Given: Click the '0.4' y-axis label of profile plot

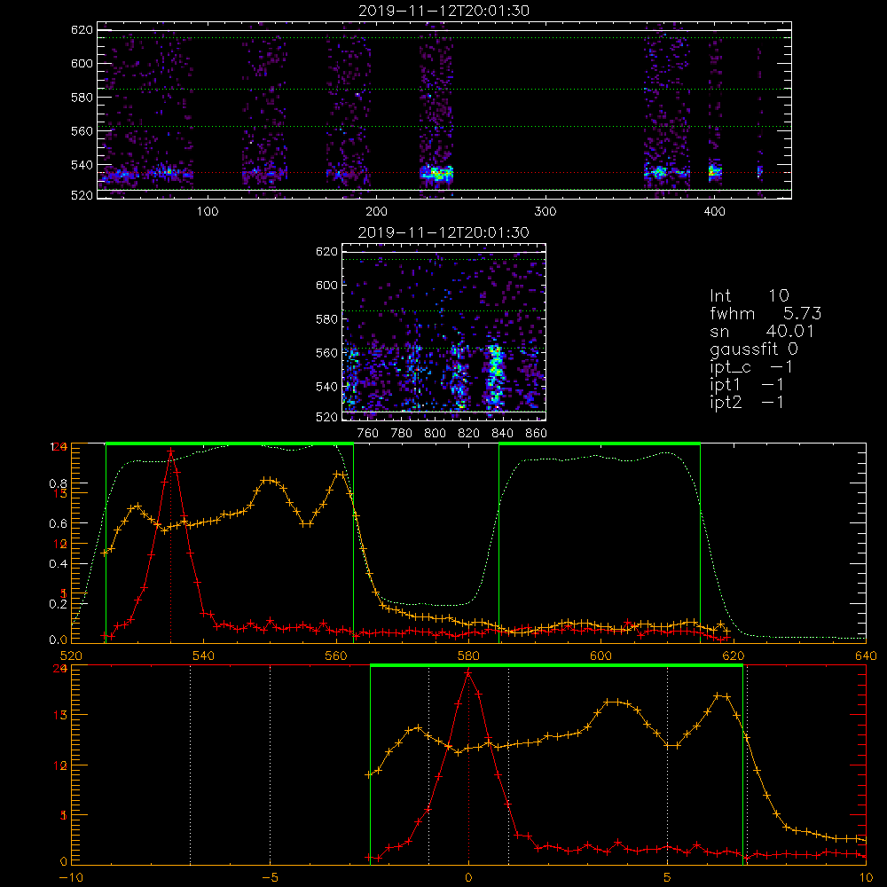Looking at the screenshot, I should [x=58, y=564].
